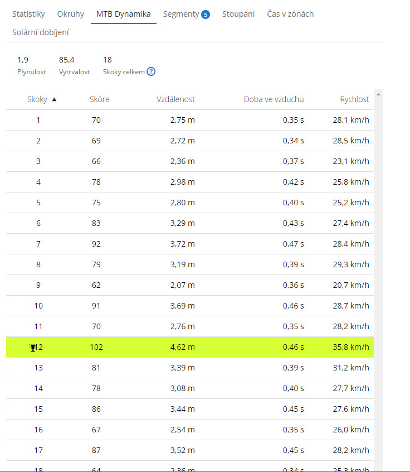410x472 pixels.
Task: Toggle the Skoky column sort arrow
Action: pos(54,99)
